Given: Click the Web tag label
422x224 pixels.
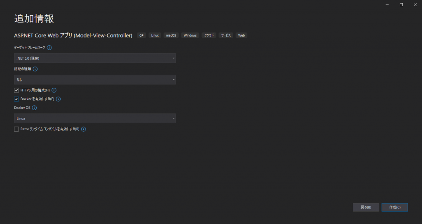Looking at the screenshot, I should pyautogui.click(x=241, y=35).
